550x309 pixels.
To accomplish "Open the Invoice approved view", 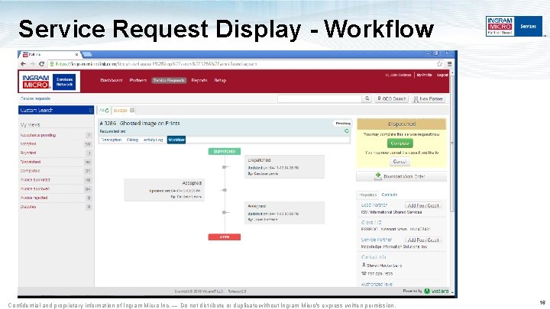I will (34, 189).
